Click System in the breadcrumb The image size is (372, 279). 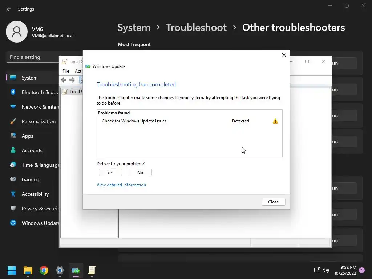134,28
